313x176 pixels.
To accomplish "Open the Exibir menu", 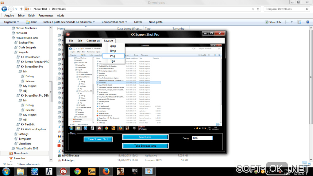I will pos(32,16).
